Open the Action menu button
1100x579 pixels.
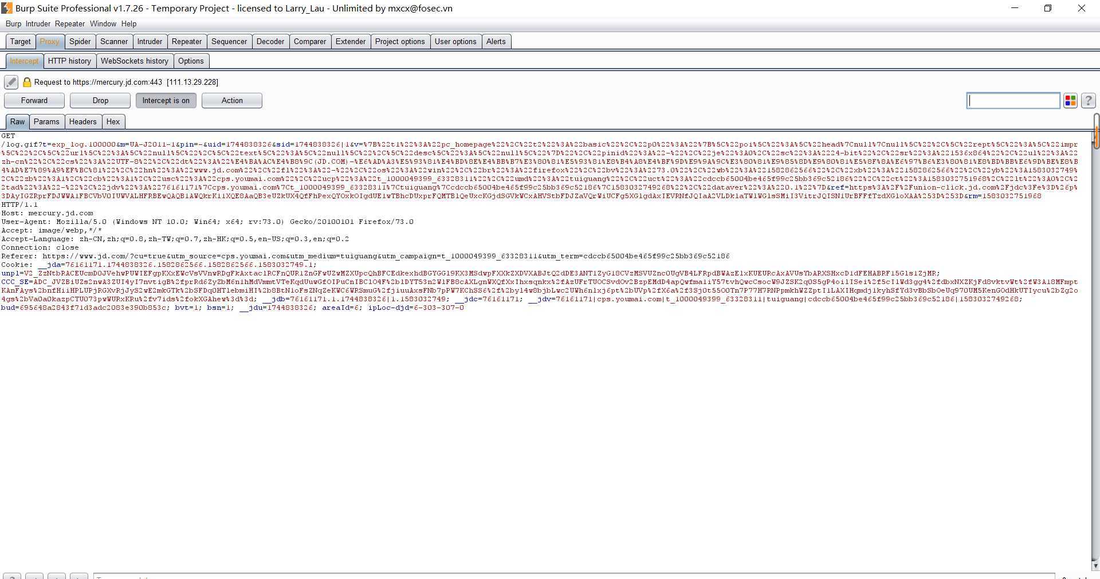click(232, 101)
